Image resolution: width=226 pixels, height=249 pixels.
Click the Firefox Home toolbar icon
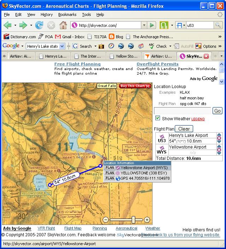(63, 25)
